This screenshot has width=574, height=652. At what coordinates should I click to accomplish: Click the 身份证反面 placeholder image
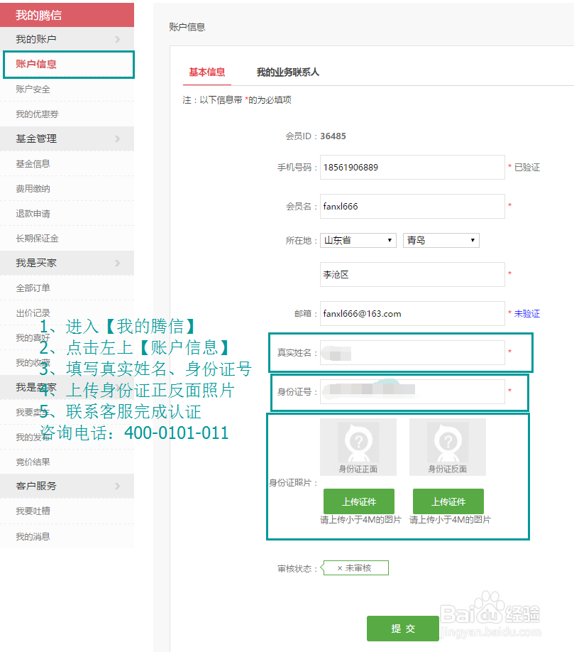pos(448,446)
